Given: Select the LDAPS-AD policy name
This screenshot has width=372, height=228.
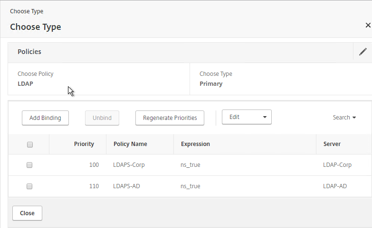Looking at the screenshot, I should pos(126,186).
